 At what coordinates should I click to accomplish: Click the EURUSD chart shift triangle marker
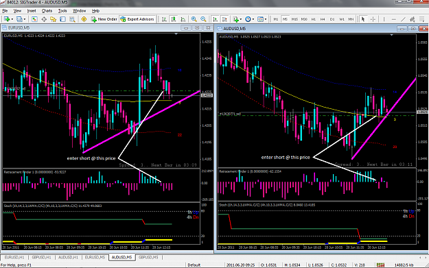(x=176, y=34)
